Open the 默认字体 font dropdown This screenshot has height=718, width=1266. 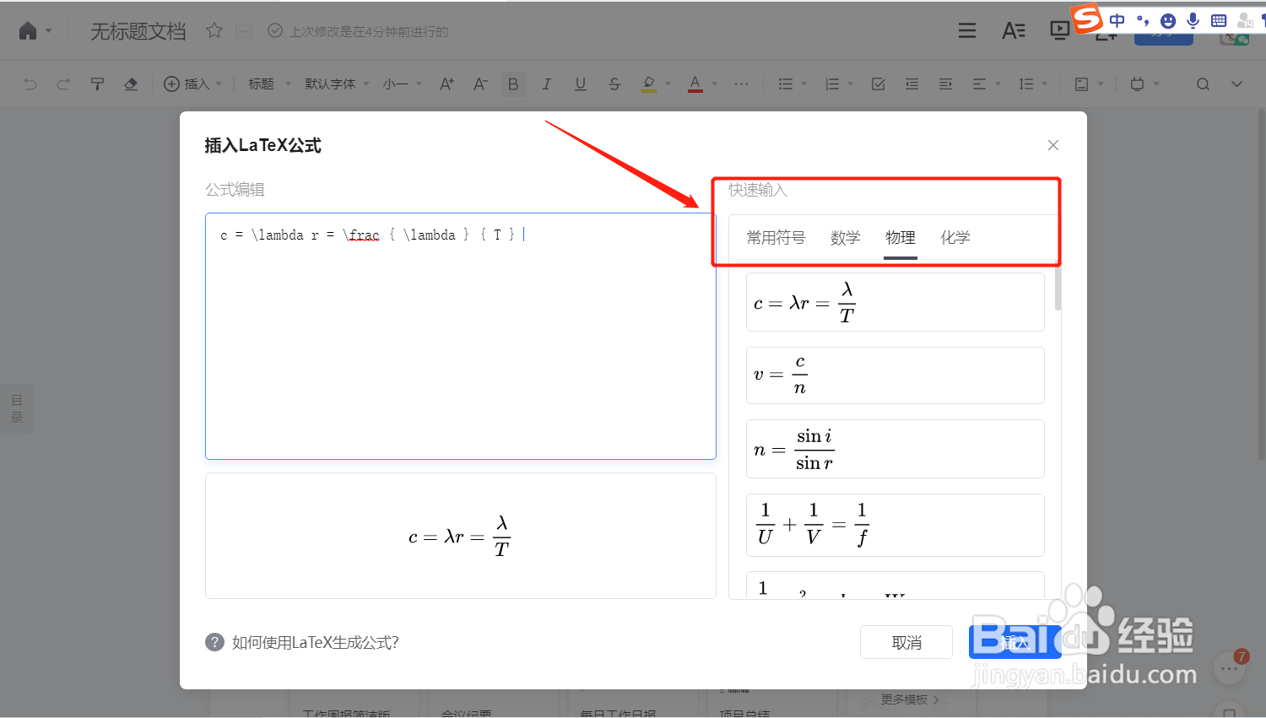point(337,84)
